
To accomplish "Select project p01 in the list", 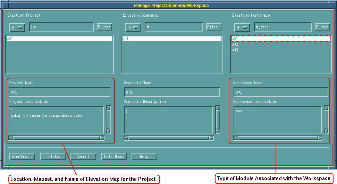I will (x=59, y=39).
